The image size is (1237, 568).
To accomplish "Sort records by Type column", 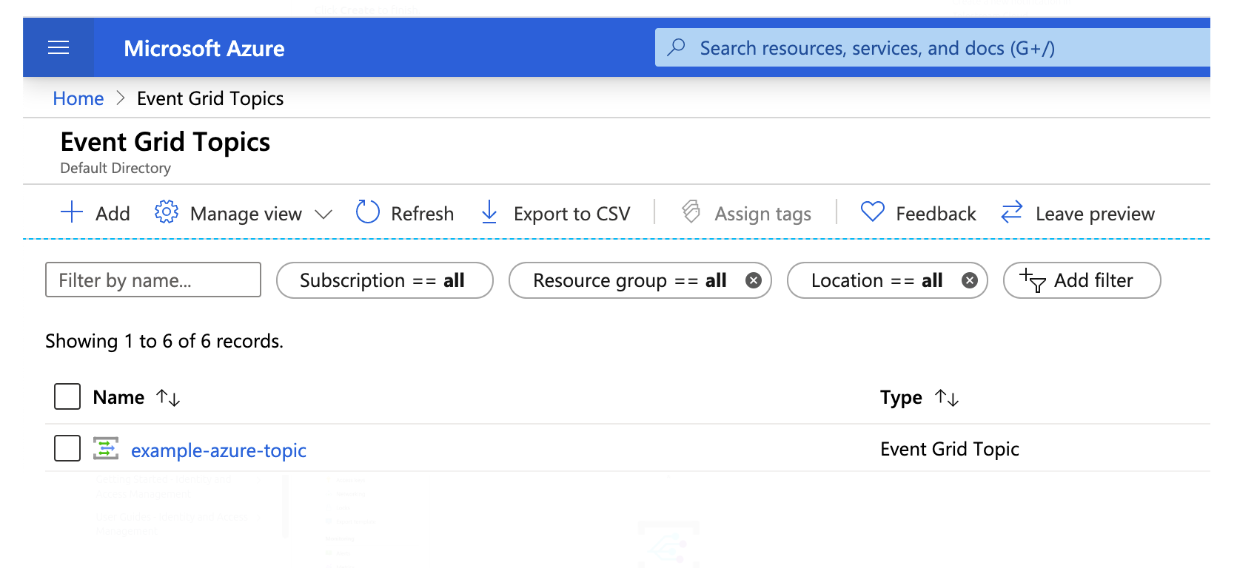I will pos(947,398).
